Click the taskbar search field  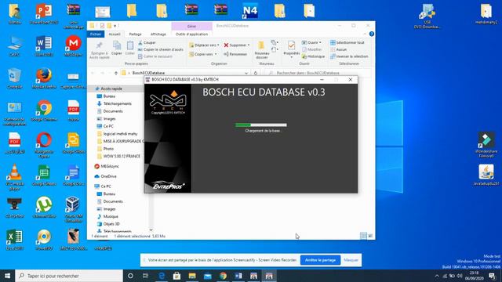coord(69,276)
